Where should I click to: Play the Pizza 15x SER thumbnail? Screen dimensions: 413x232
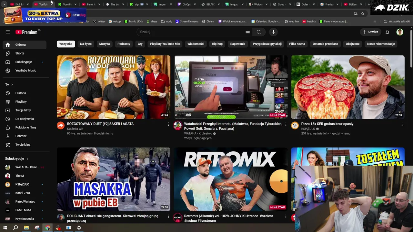click(x=348, y=87)
